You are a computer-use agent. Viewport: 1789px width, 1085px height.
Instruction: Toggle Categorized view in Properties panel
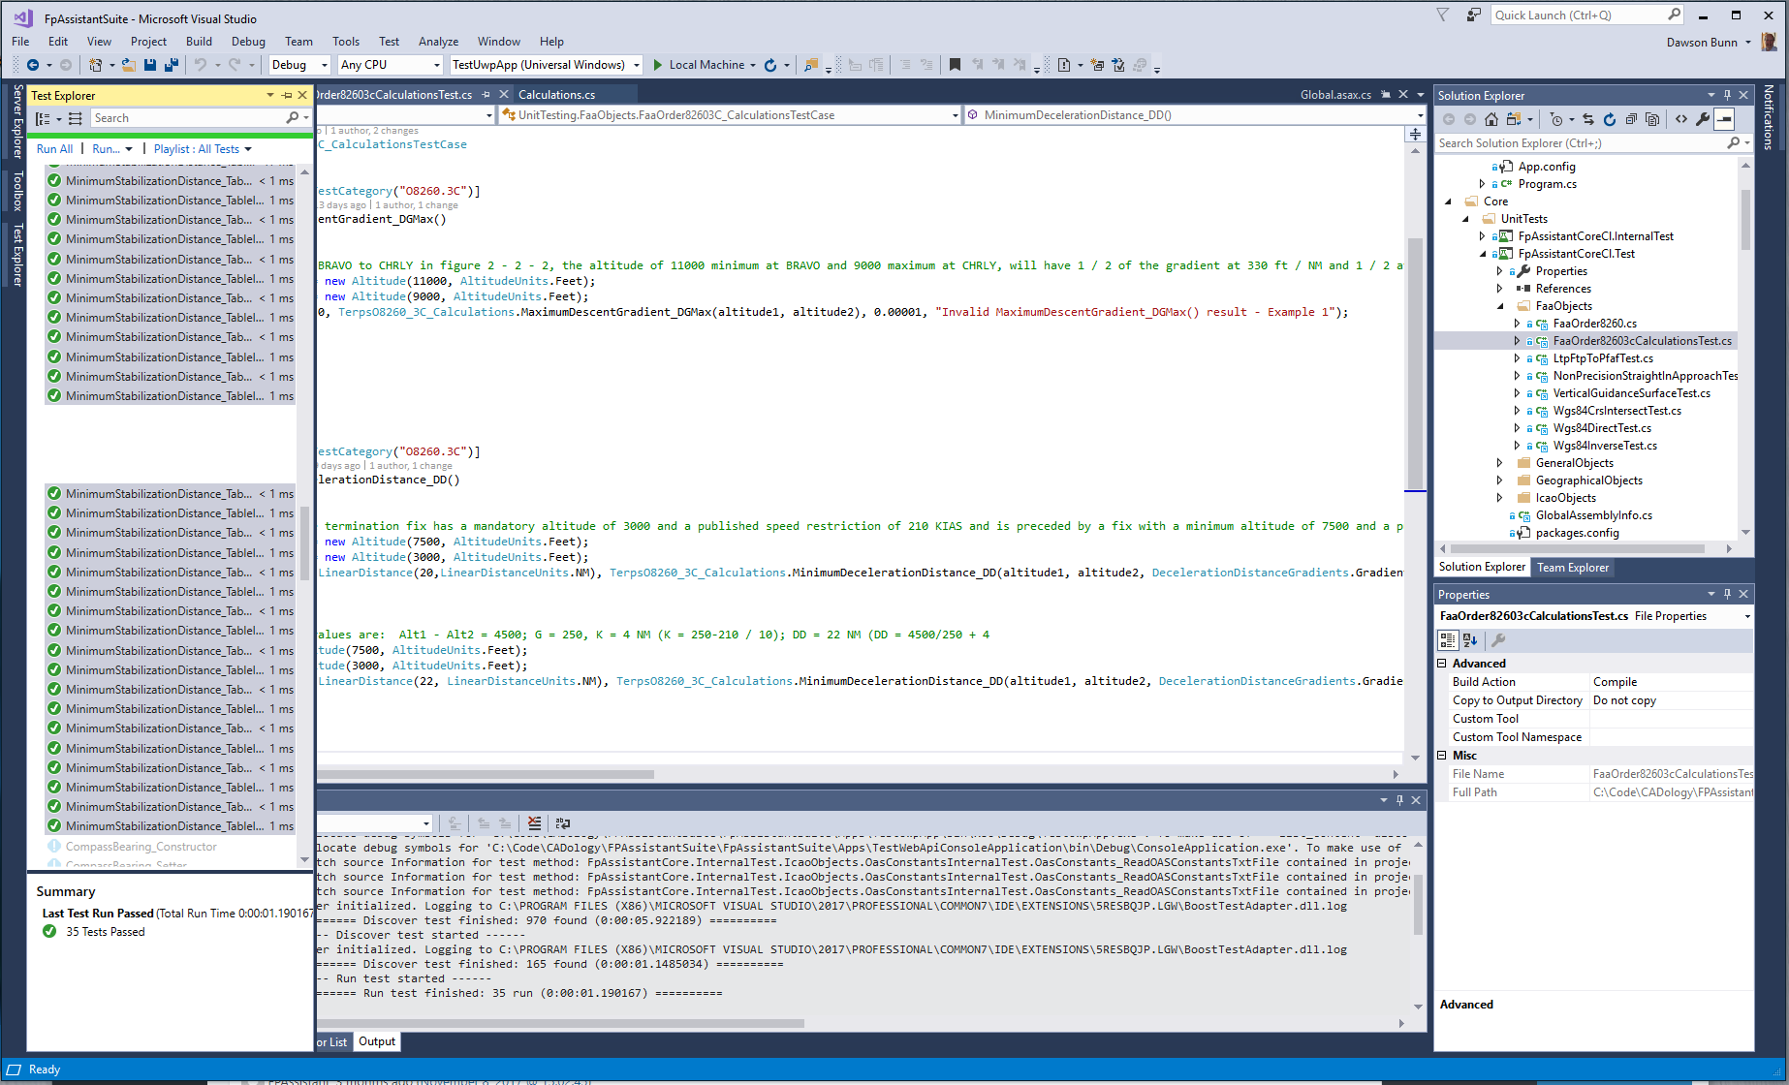click(x=1448, y=640)
